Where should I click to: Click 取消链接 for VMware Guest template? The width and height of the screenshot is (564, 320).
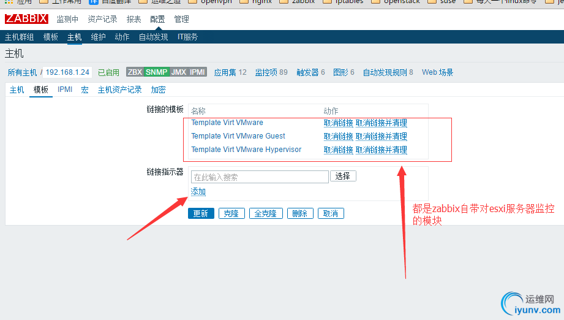point(338,137)
